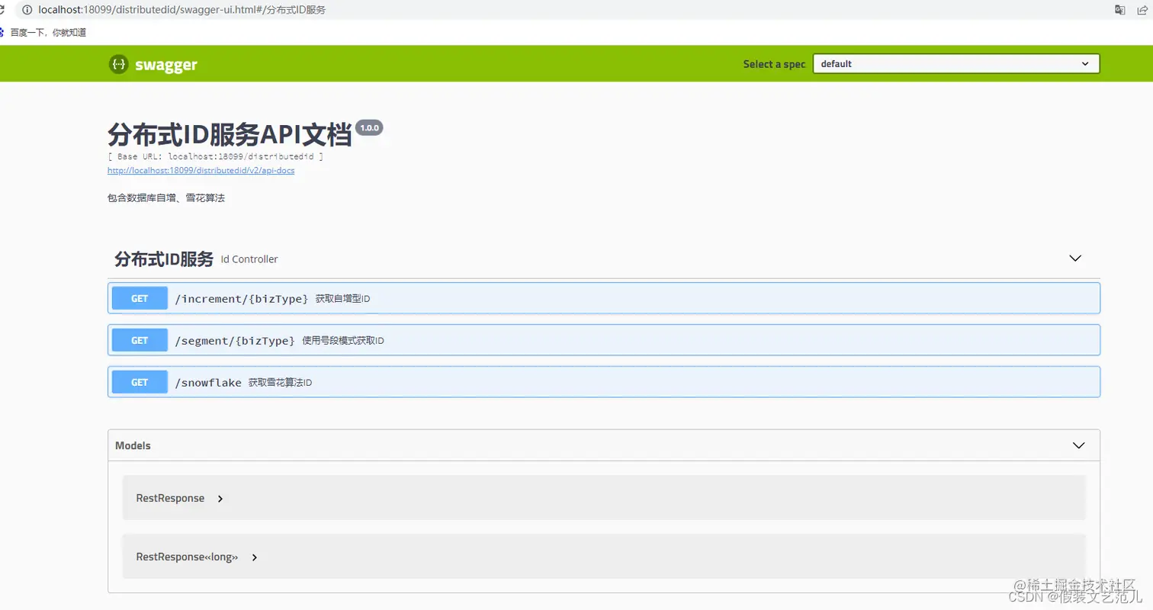Click the Id Controller label

[x=249, y=259]
